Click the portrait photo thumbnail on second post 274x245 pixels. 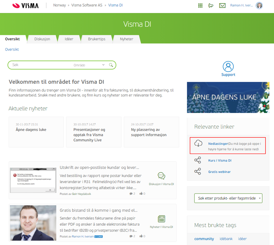[x=33, y=223]
